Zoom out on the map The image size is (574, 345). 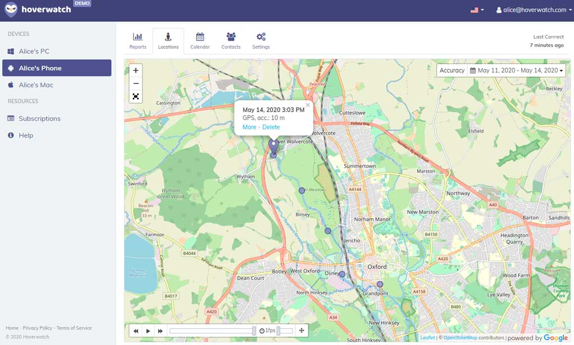click(136, 84)
